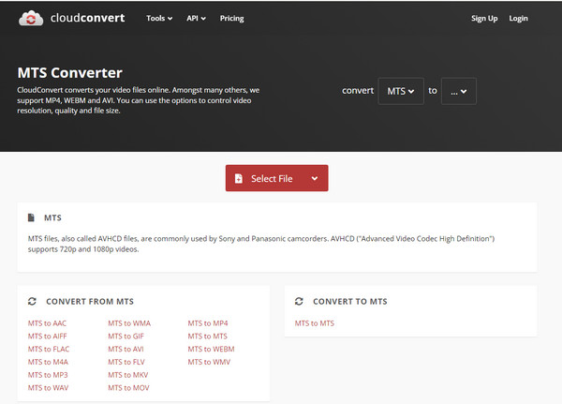This screenshot has height=404, width=562.
Task: Click the MTS Converter heading
Action: pyautogui.click(x=70, y=73)
